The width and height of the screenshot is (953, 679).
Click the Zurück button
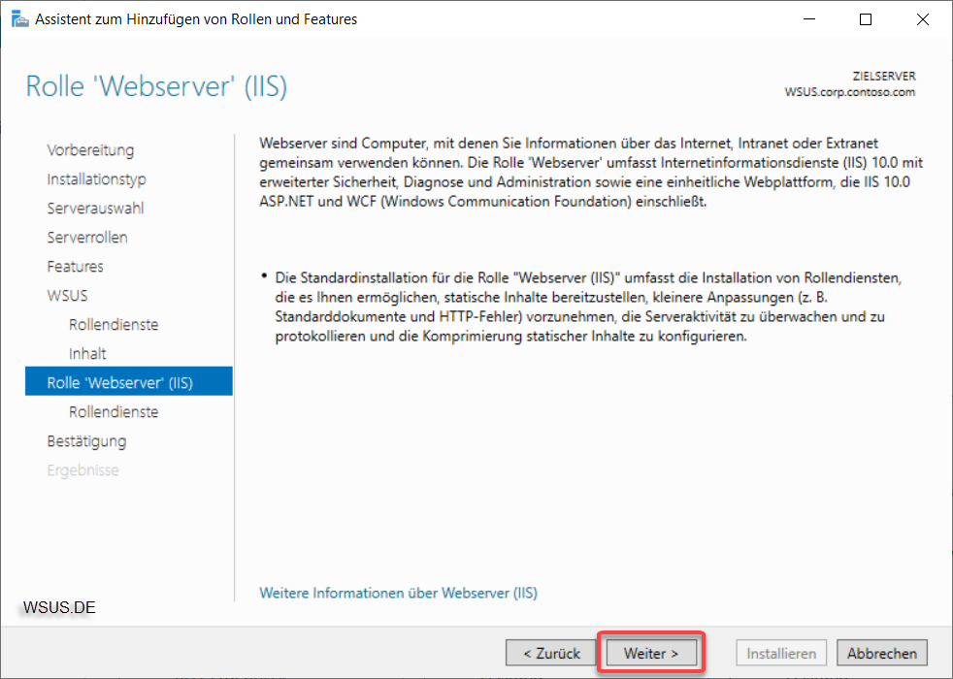pos(551,654)
